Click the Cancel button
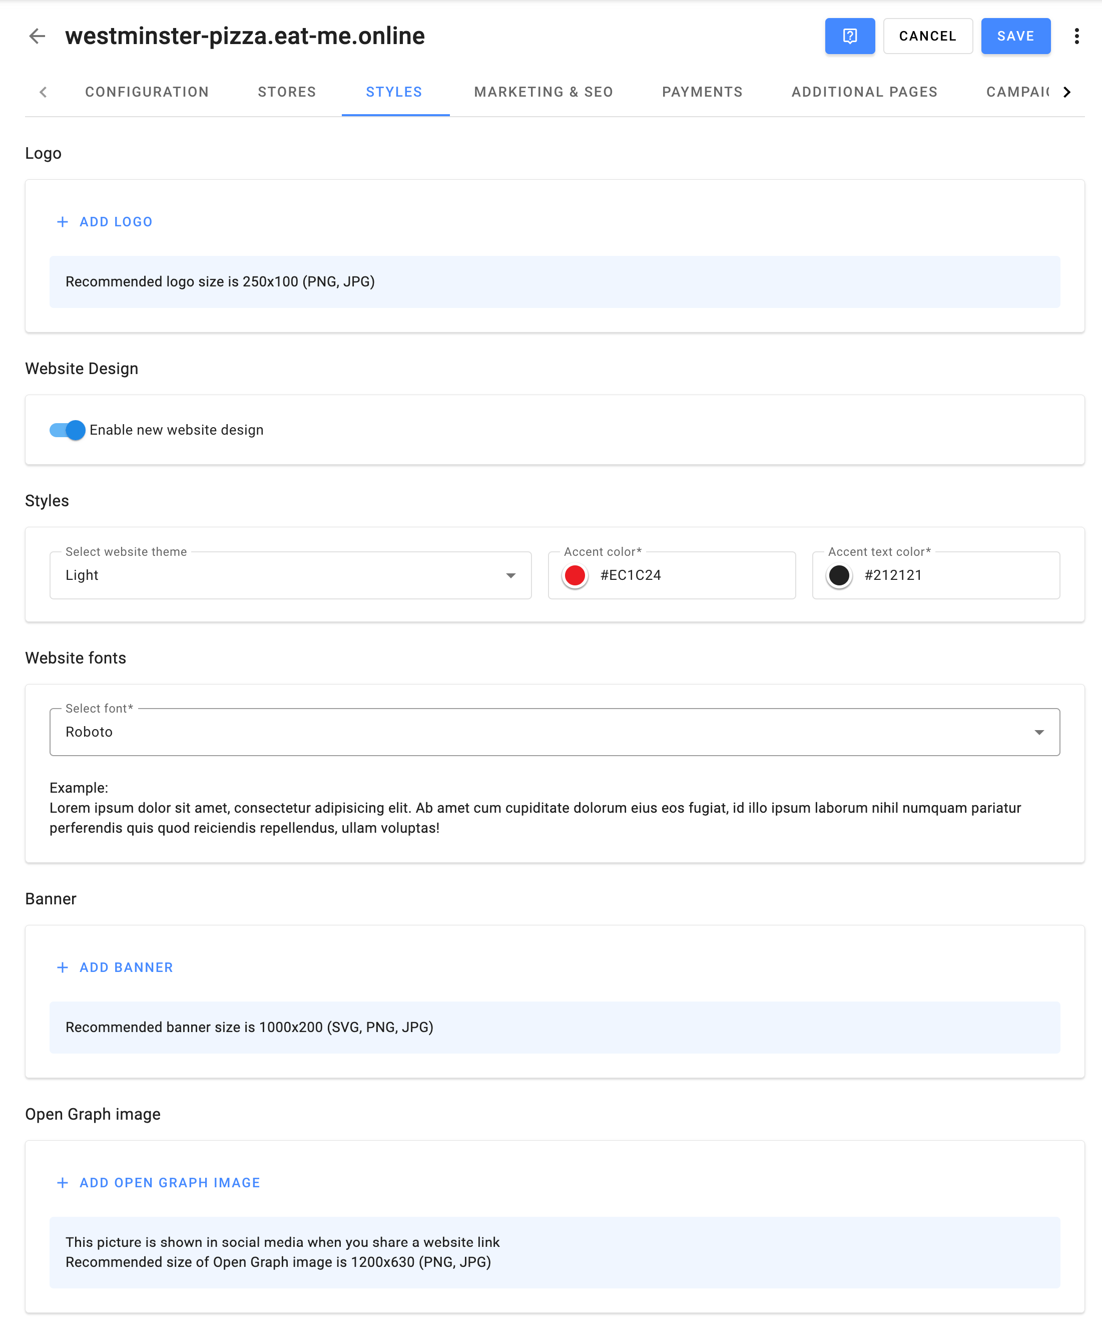The image size is (1102, 1332). coord(927,36)
